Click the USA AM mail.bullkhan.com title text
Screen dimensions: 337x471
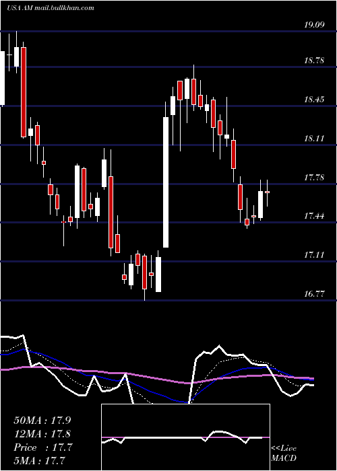[x=51, y=8]
